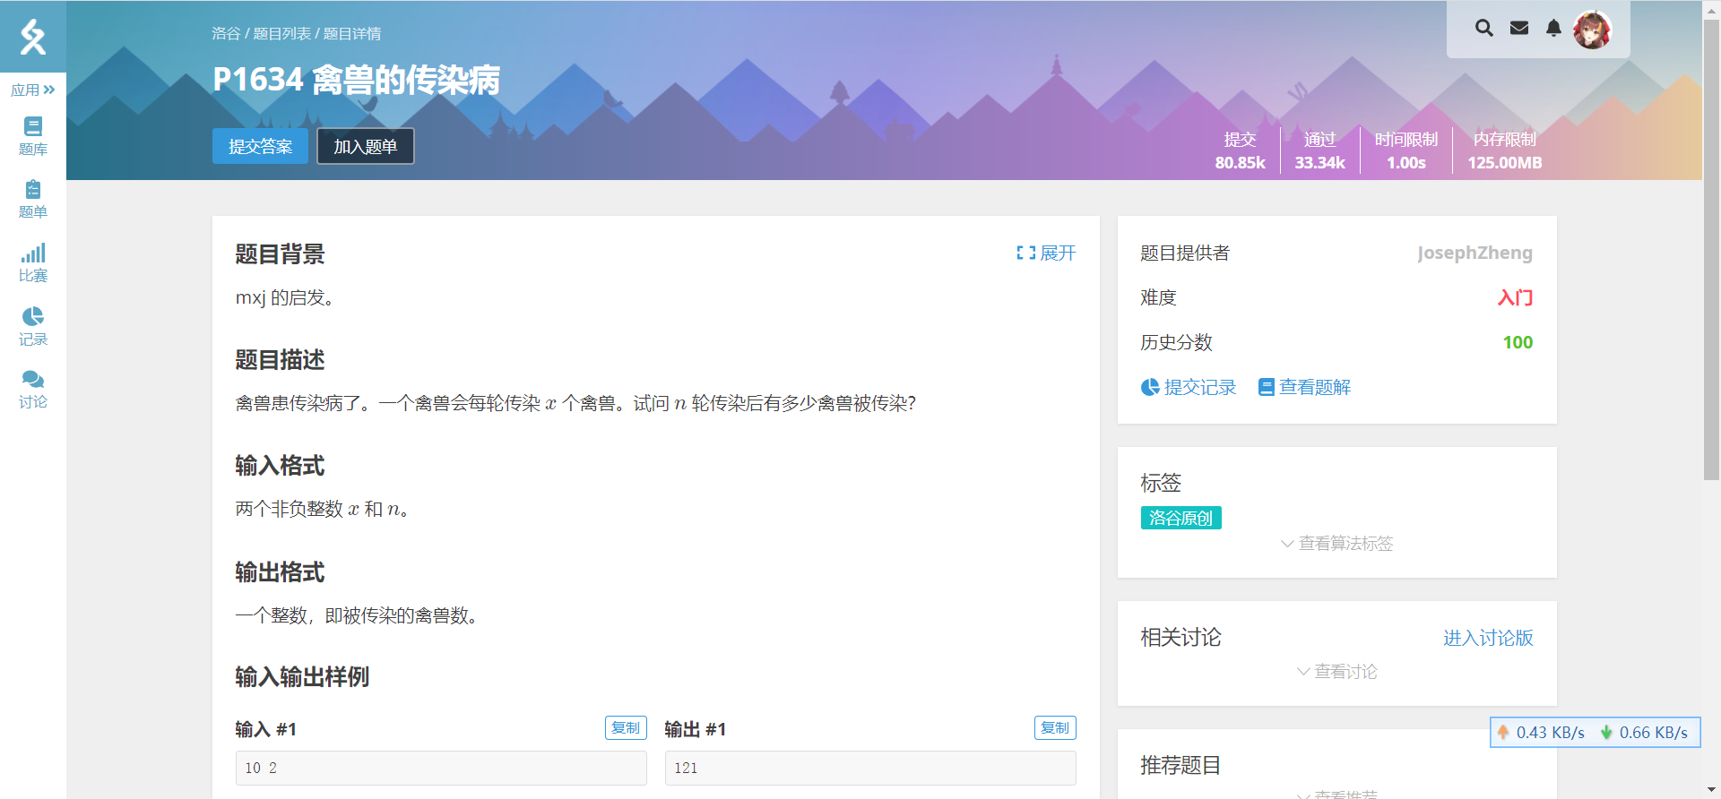The height and width of the screenshot is (799, 1721).
Task: Open the notifications bell icon
Action: coord(1553,28)
